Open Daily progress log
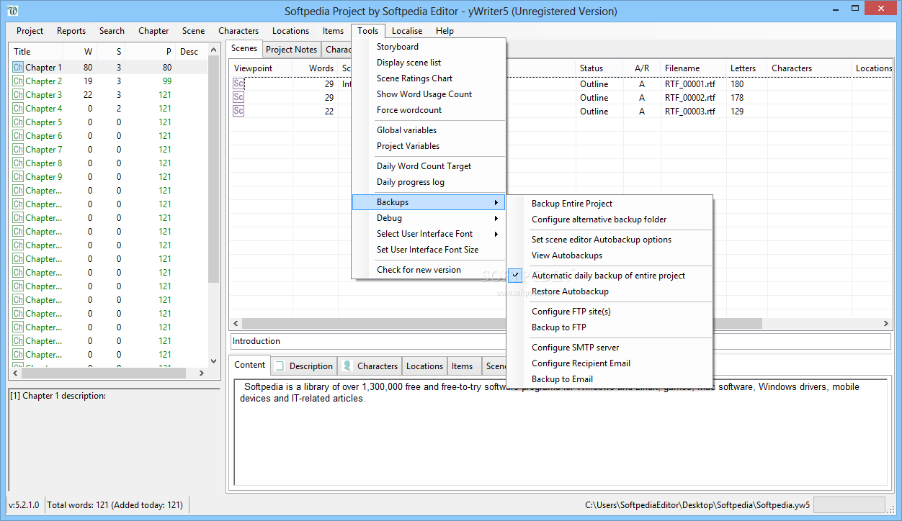902x521 pixels. pos(429,182)
